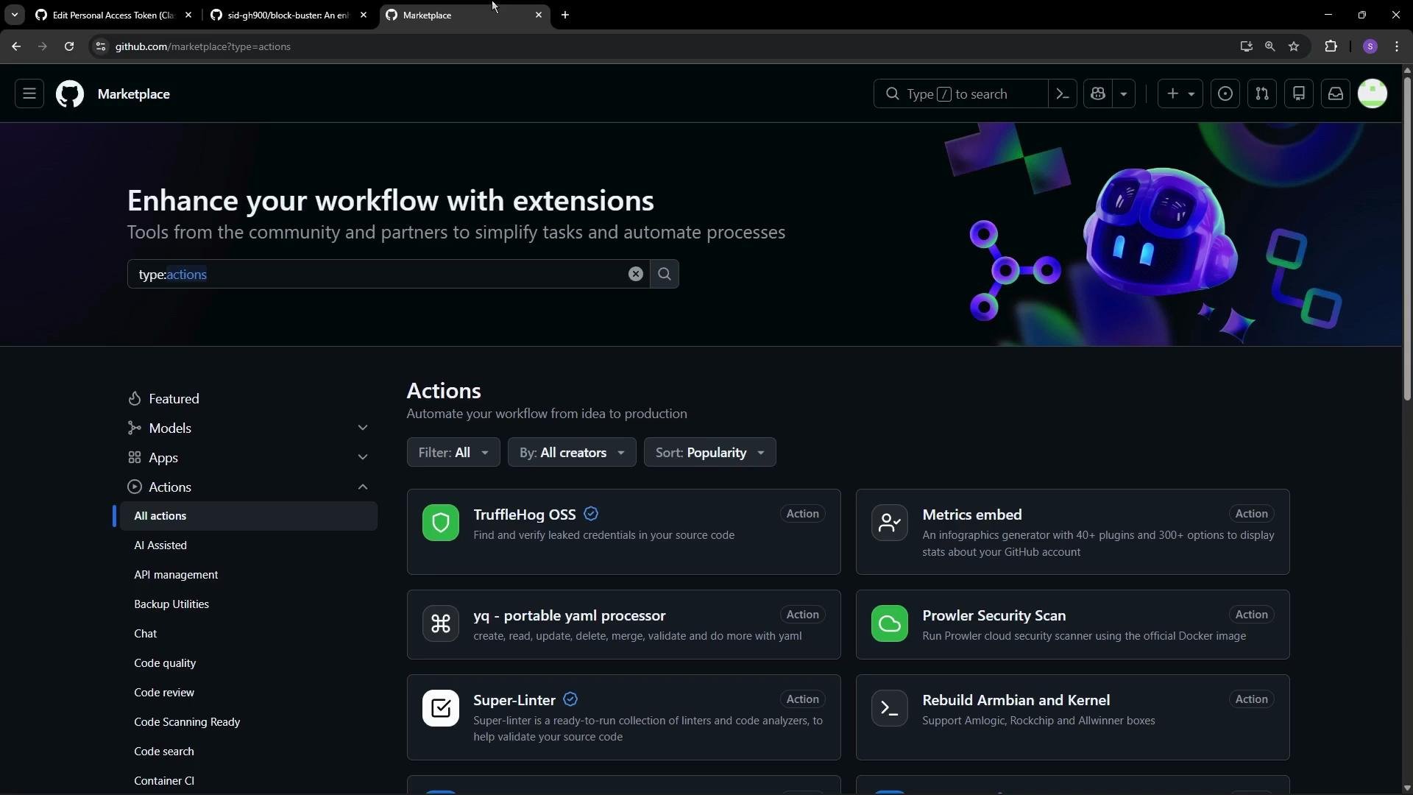The height and width of the screenshot is (795, 1413).
Task: Select Backup Utilities category
Action: pos(249,605)
